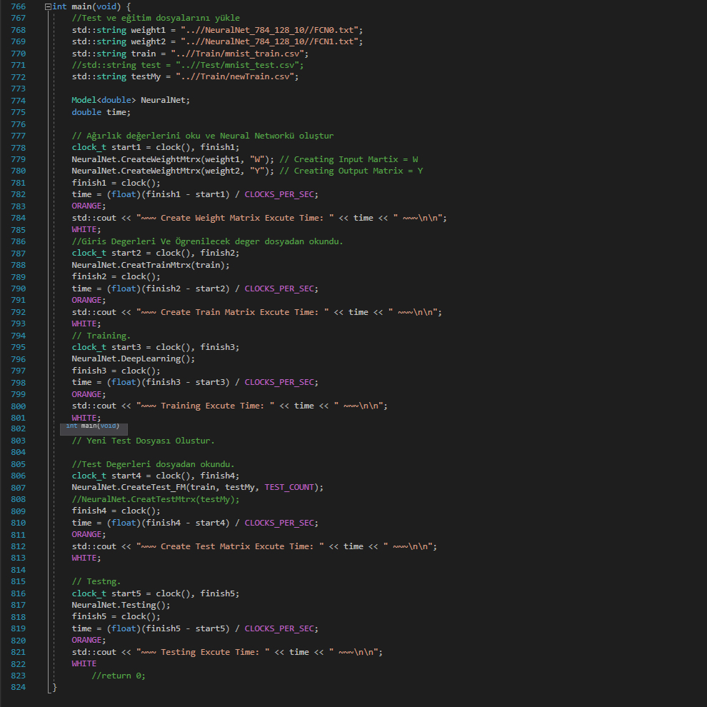Viewport: 707px width, 707px height.
Task: Click the commented CreatTestMtrx(testMy) line
Action: (x=156, y=499)
